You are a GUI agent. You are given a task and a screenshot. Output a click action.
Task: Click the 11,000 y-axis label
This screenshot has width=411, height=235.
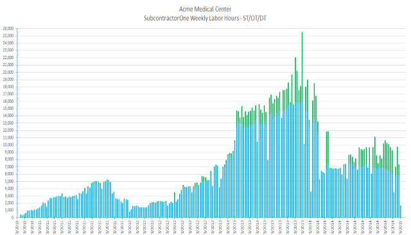click(x=8, y=137)
